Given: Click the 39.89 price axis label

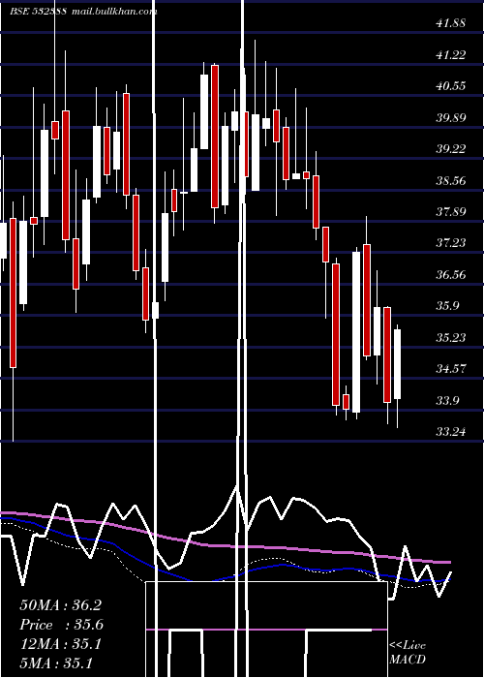Looking at the screenshot, I should [x=451, y=117].
